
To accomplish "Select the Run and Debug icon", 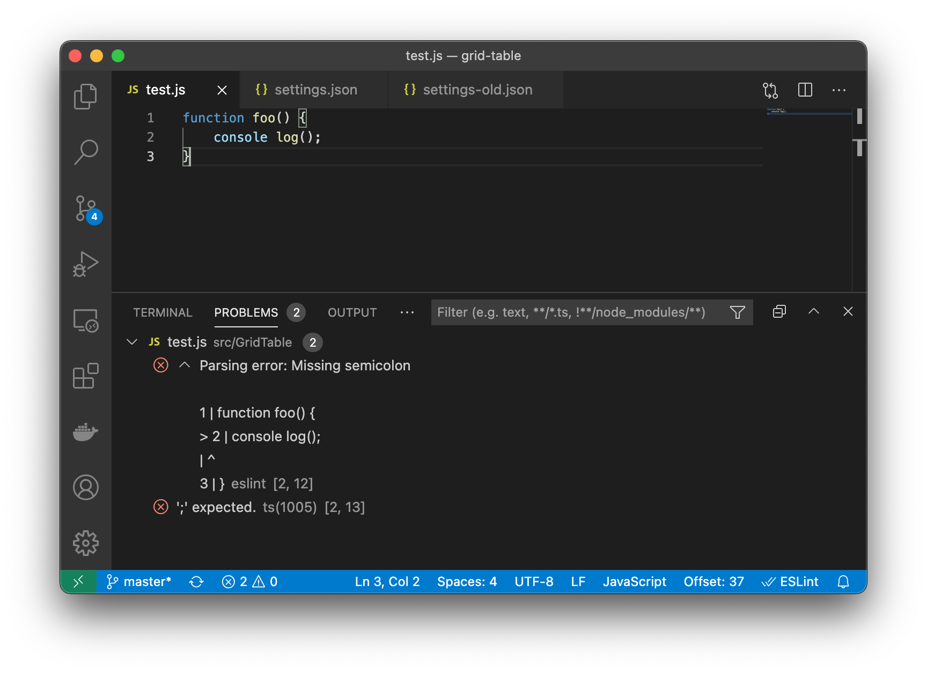I will pos(86,263).
